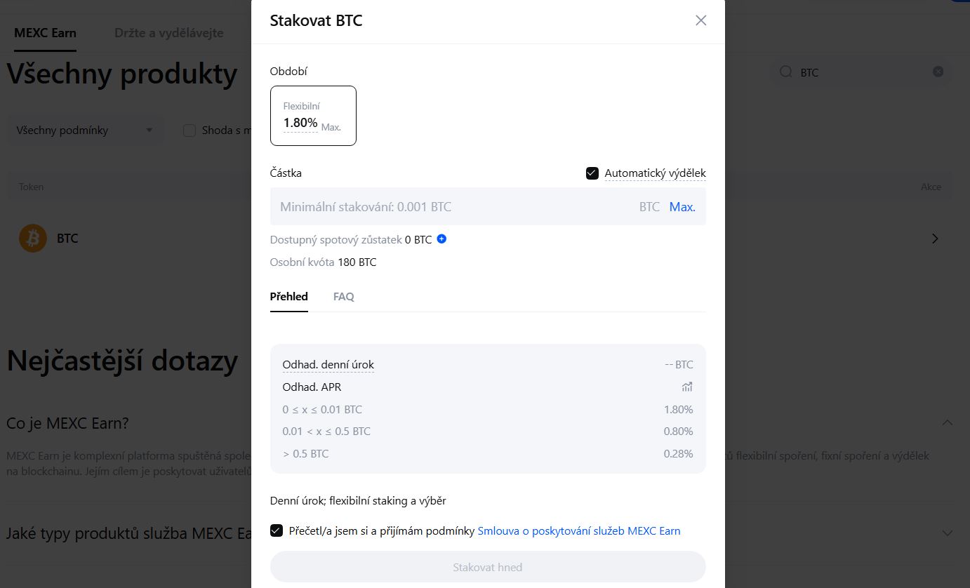Click the search magnifier icon

[x=786, y=72]
